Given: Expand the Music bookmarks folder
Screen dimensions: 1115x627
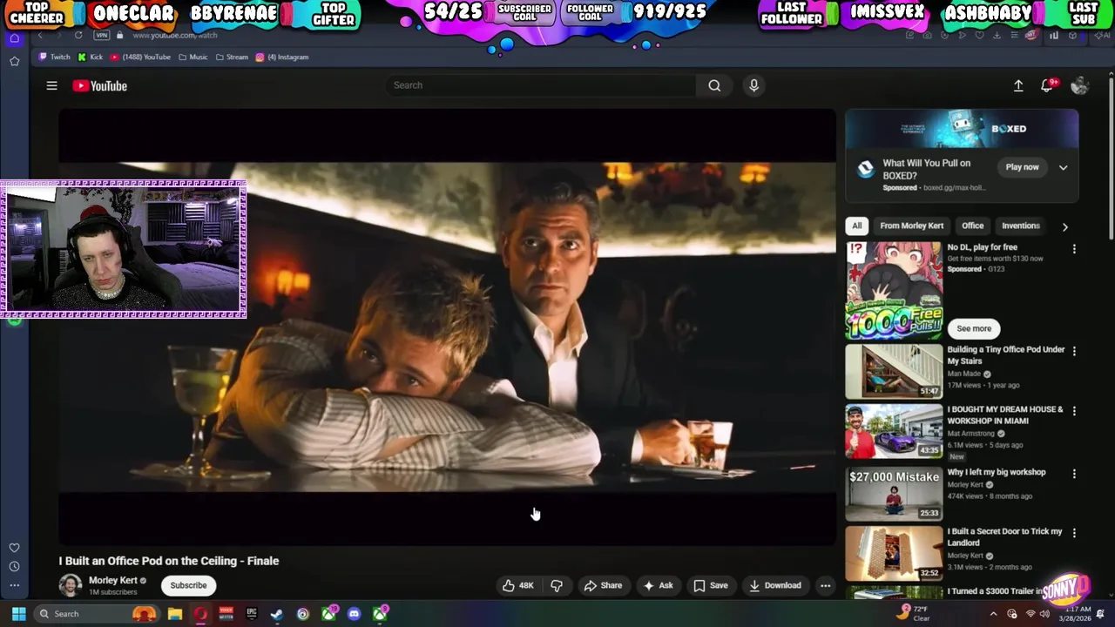Looking at the screenshot, I should (x=193, y=57).
